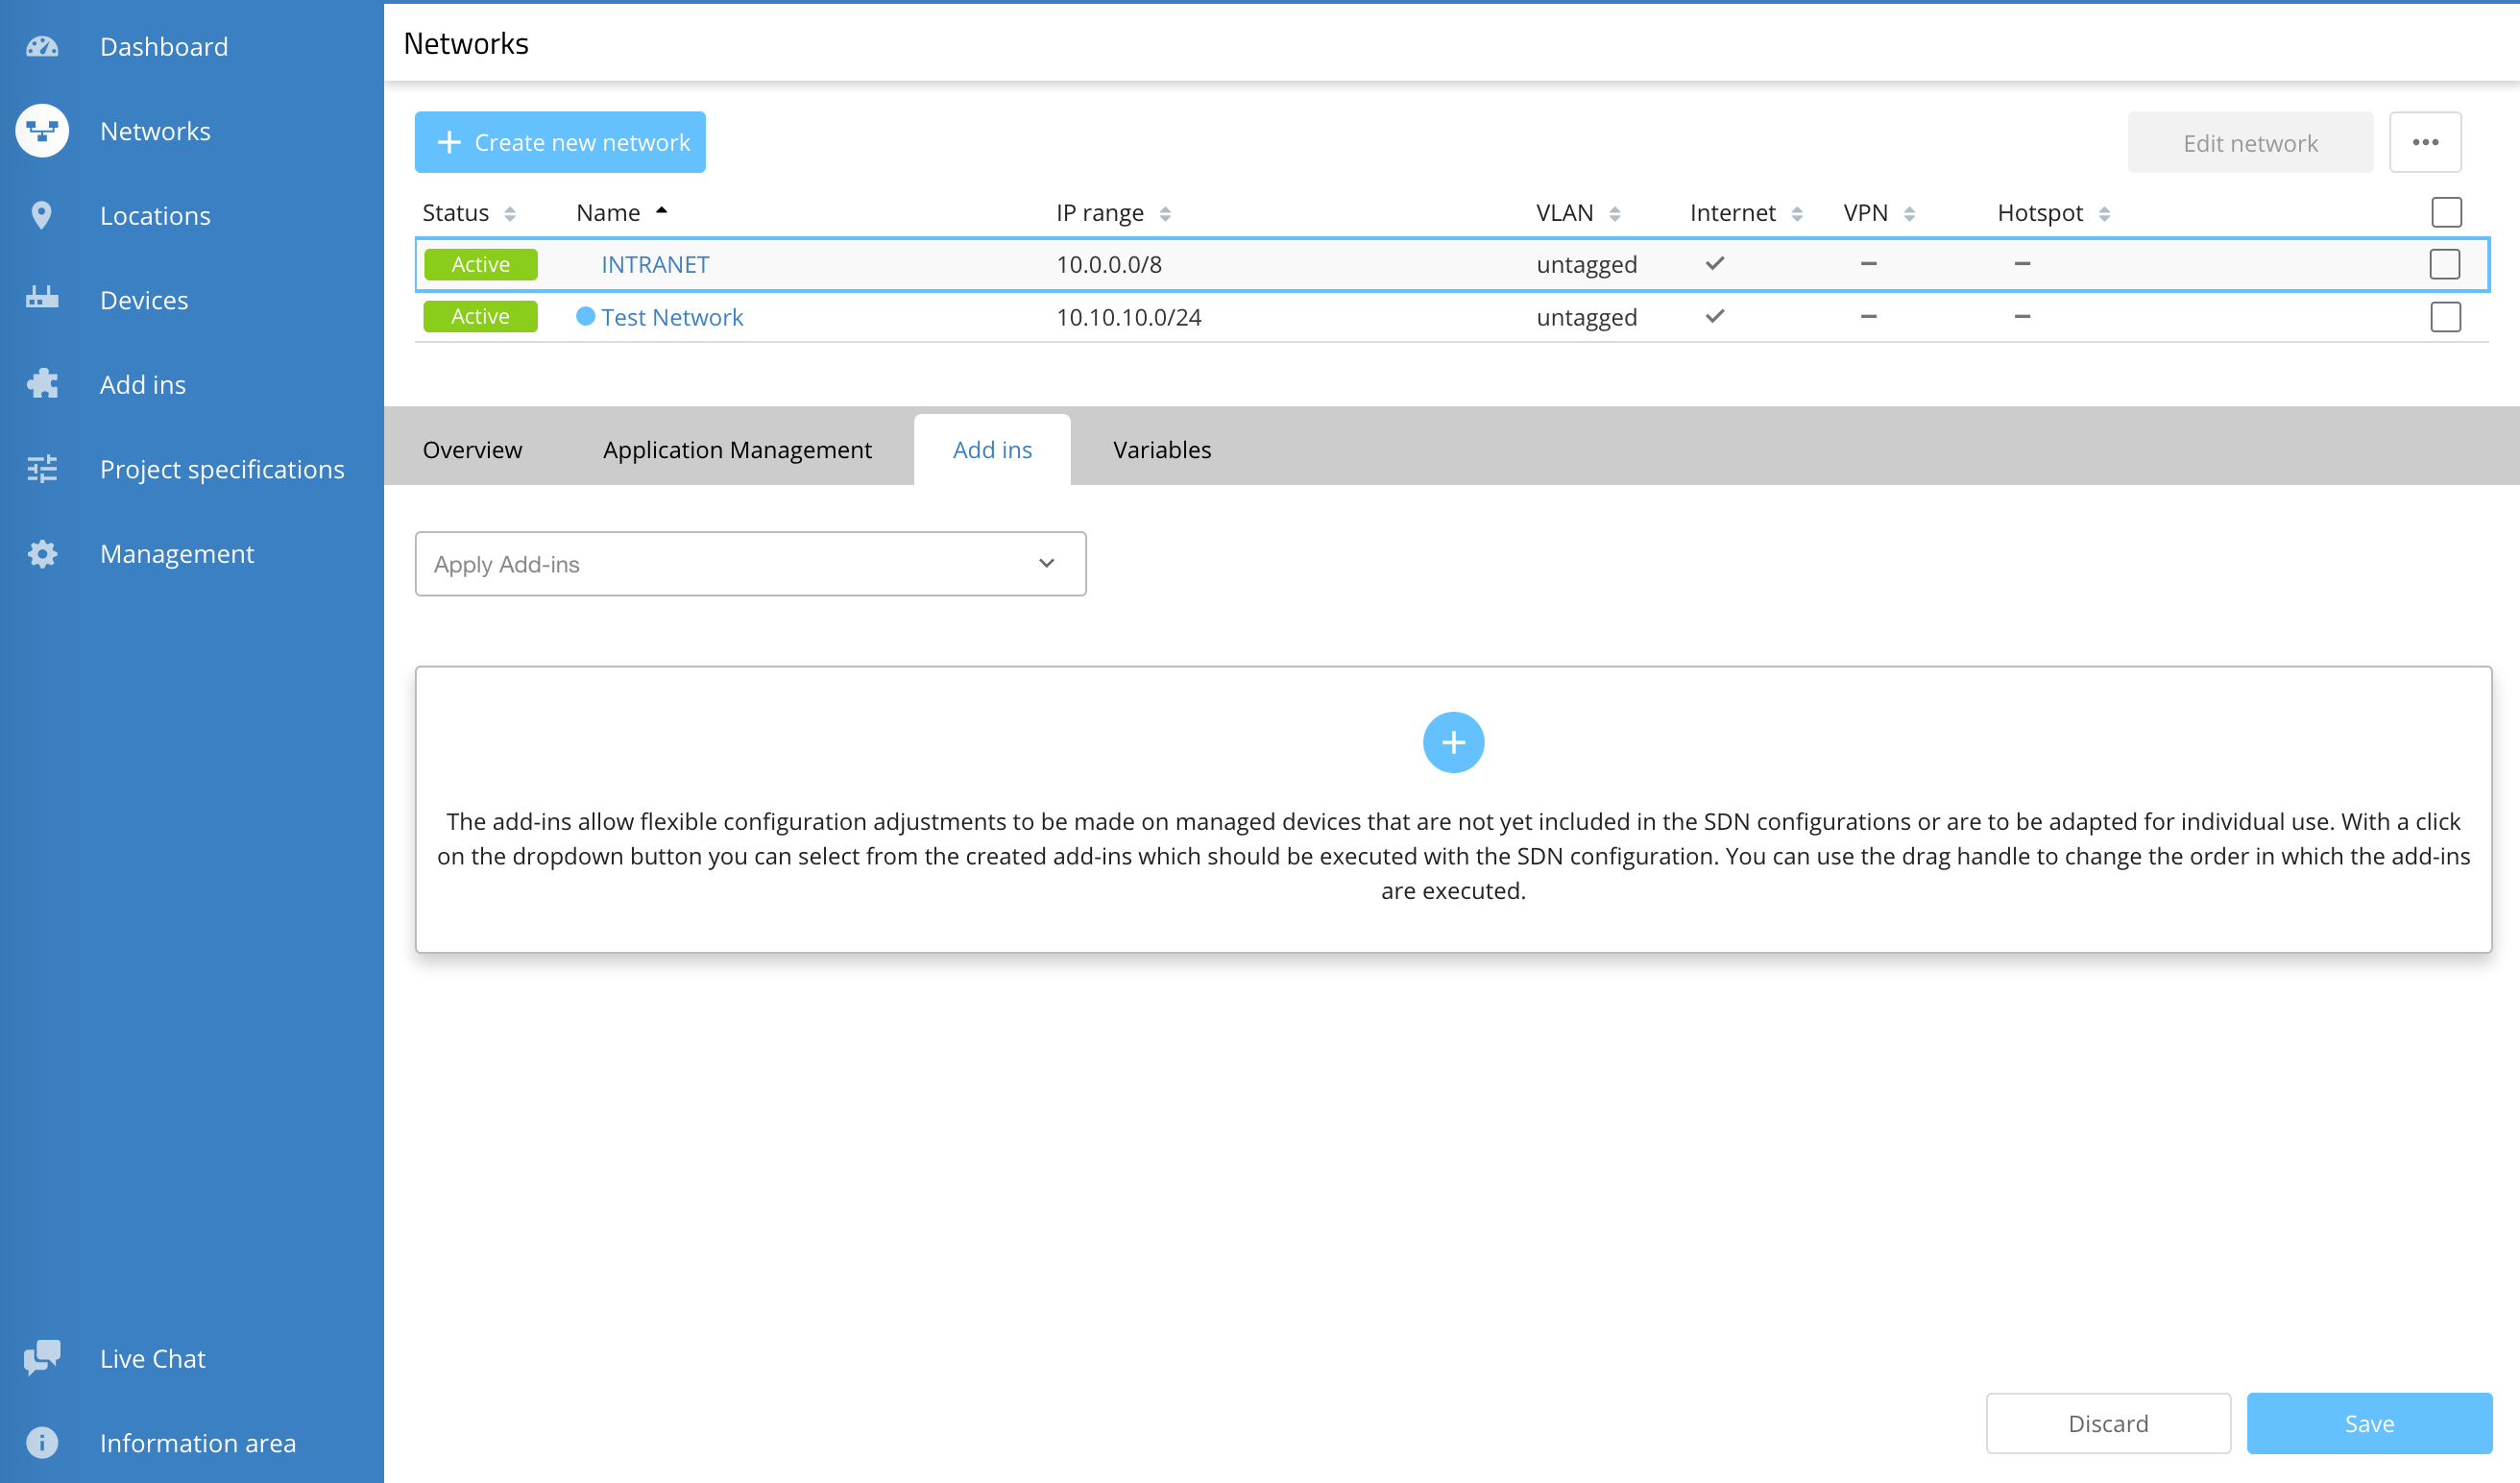Check the Test Network row checkbox

(x=2444, y=317)
